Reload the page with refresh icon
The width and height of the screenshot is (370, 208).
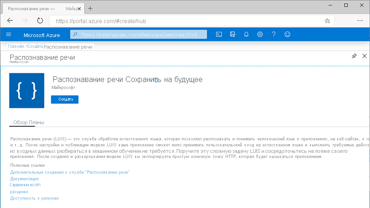(x=40, y=20)
